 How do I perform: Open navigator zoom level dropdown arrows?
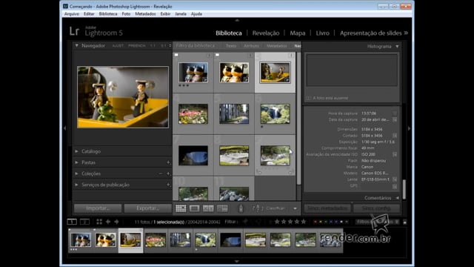coord(170,46)
